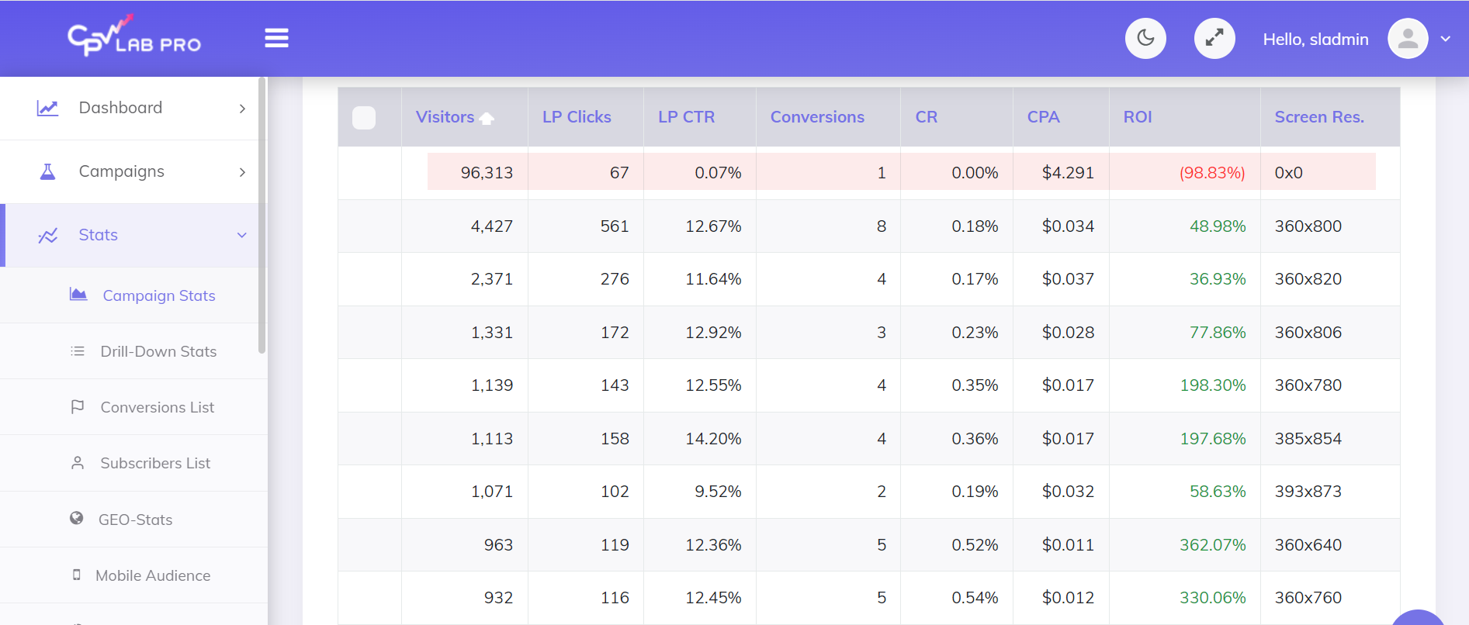
Task: Click the (98.83%) negative ROI value
Action: (1212, 172)
